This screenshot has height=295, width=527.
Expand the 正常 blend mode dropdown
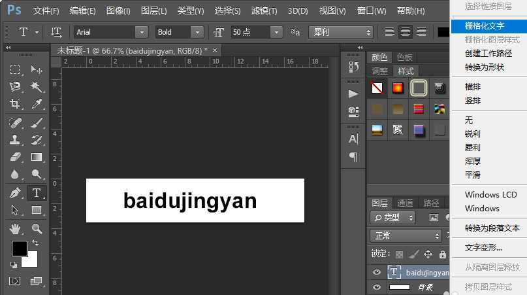pyautogui.click(x=406, y=236)
